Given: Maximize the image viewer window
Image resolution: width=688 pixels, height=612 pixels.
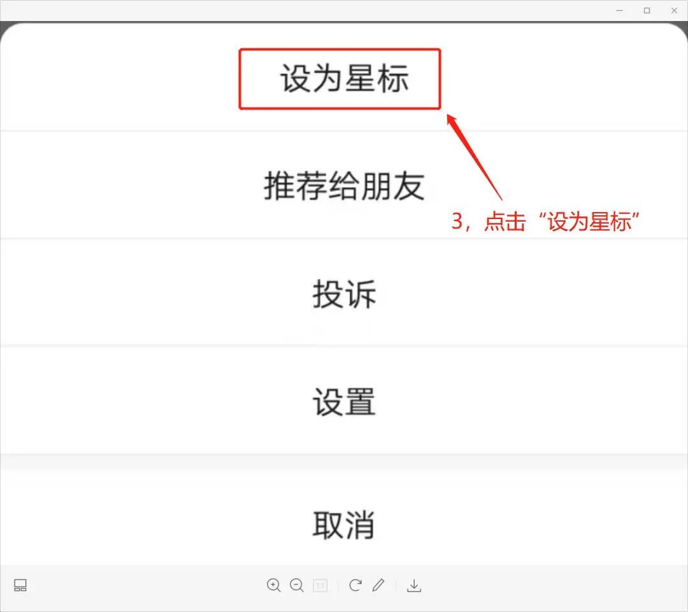Looking at the screenshot, I should click(x=647, y=10).
